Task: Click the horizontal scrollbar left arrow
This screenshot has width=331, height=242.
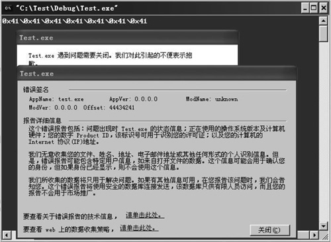Action: coord(6,235)
